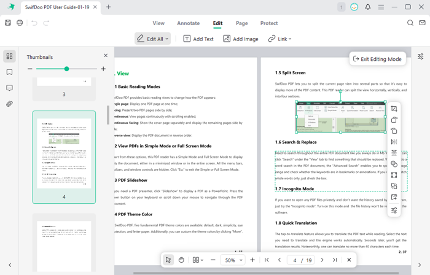This screenshot has width=430, height=275.
Task: Click the bounding box resize icon
Action: (x=394, y=175)
